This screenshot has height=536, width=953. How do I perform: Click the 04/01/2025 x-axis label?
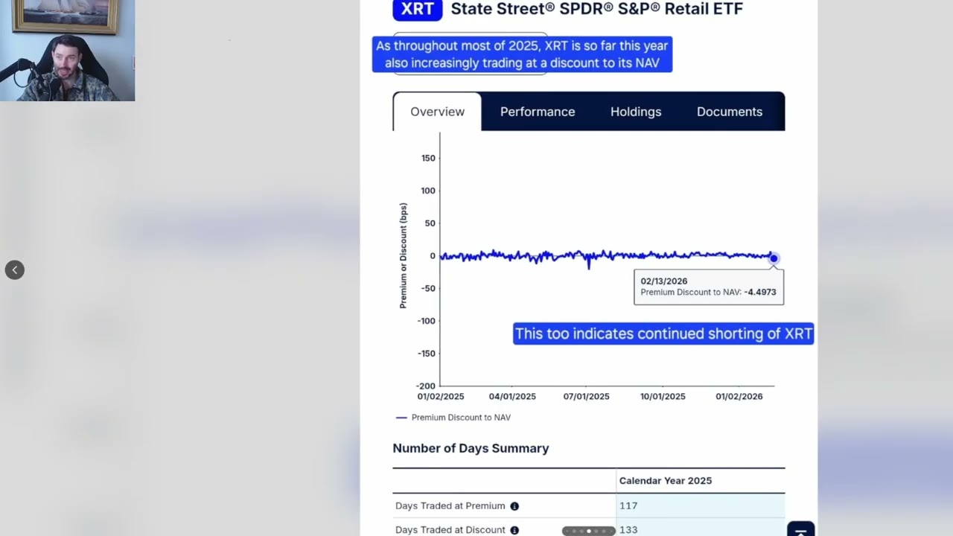(x=512, y=397)
